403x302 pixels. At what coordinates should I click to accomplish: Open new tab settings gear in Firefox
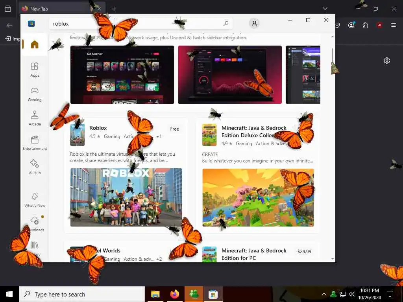coord(387,61)
